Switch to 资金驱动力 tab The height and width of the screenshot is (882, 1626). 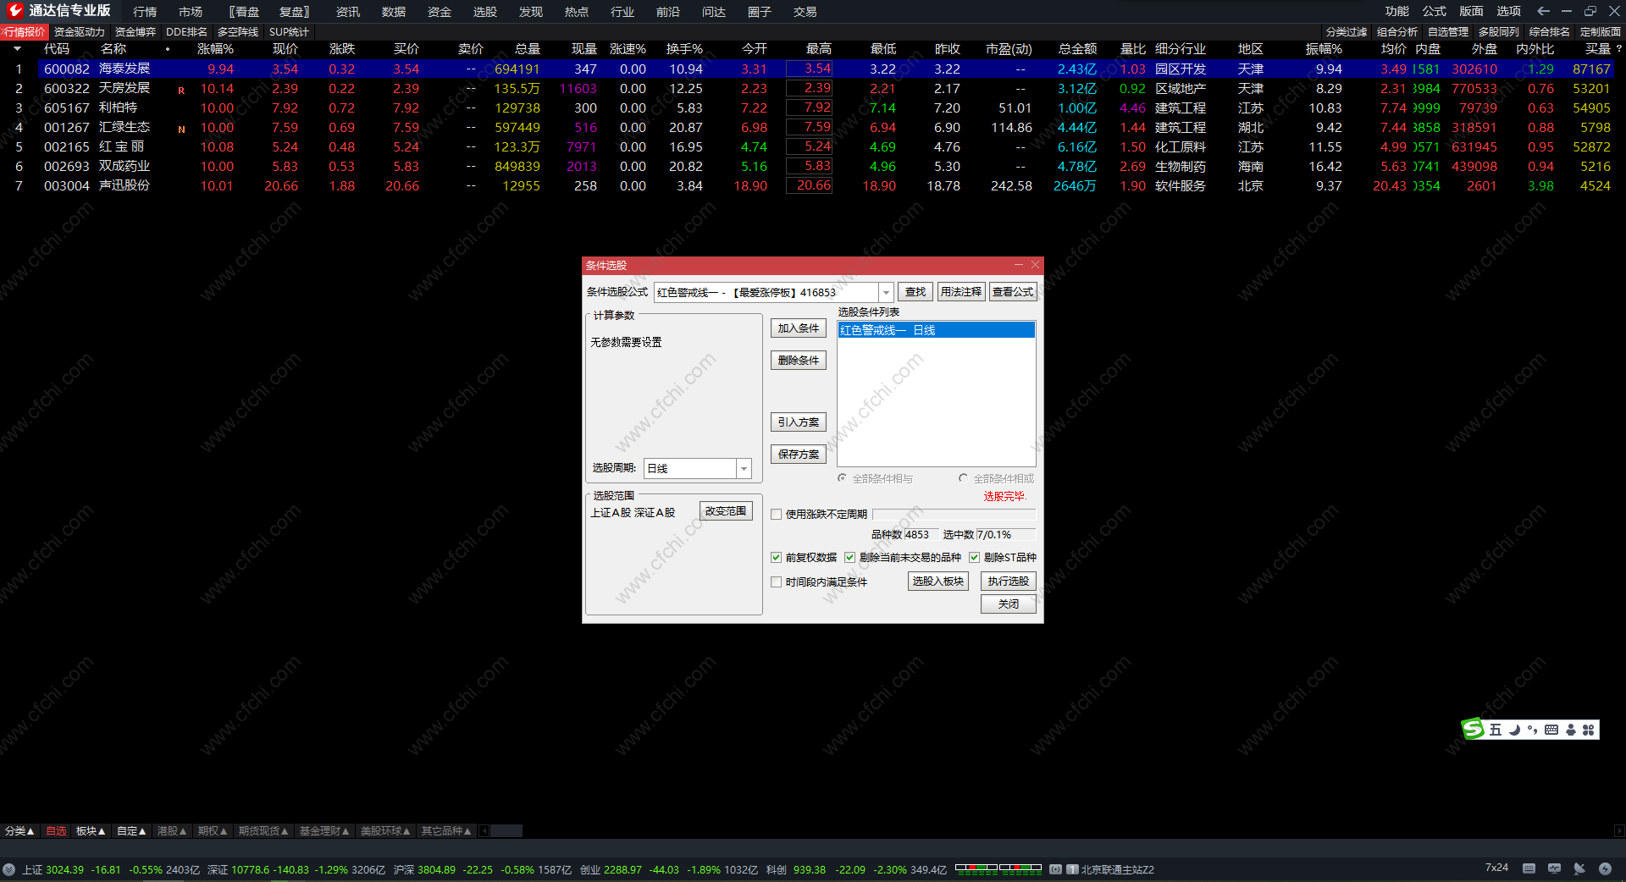80,32
